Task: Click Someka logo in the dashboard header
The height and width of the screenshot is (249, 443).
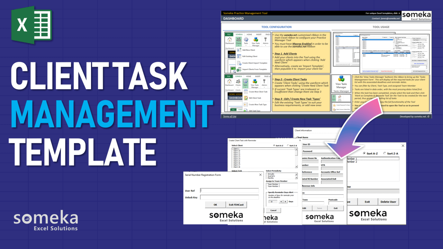Action: [416, 16]
